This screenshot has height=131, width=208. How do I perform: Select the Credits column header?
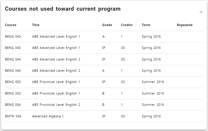coord(127,25)
